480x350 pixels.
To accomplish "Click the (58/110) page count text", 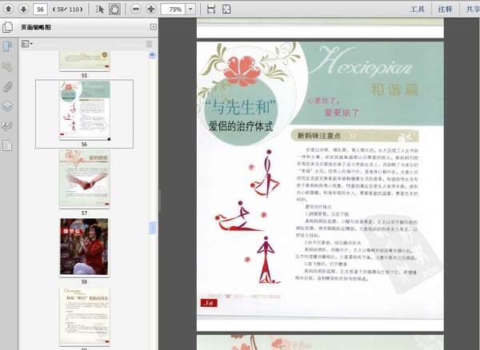I will click(68, 10).
